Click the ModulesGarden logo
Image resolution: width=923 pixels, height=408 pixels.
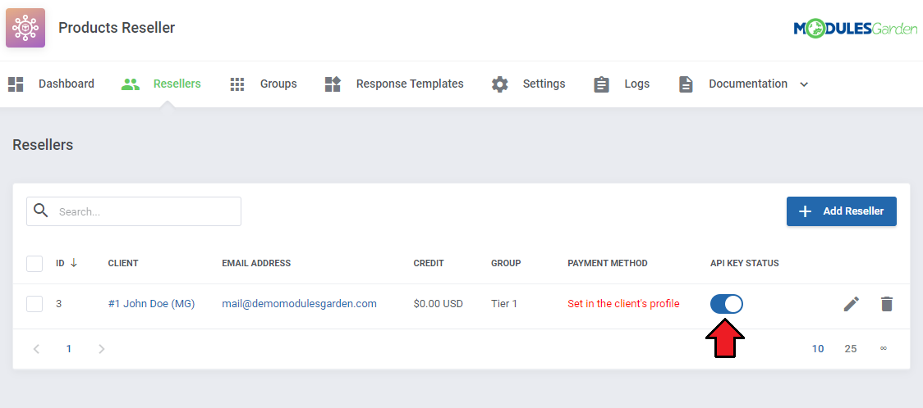[856, 28]
